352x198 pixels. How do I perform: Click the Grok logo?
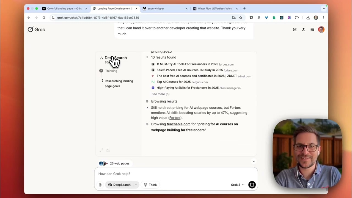[36, 29]
